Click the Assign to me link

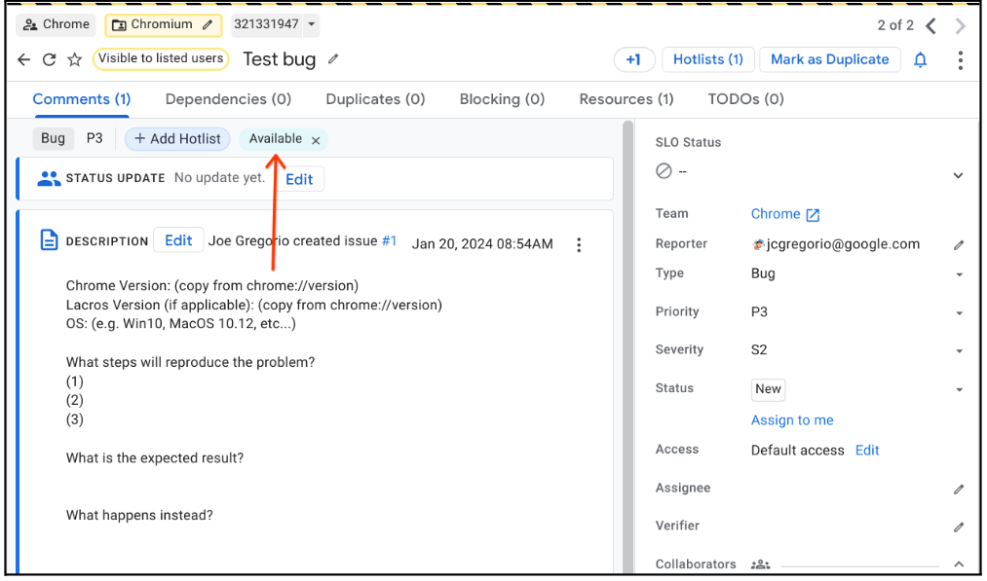click(x=792, y=420)
